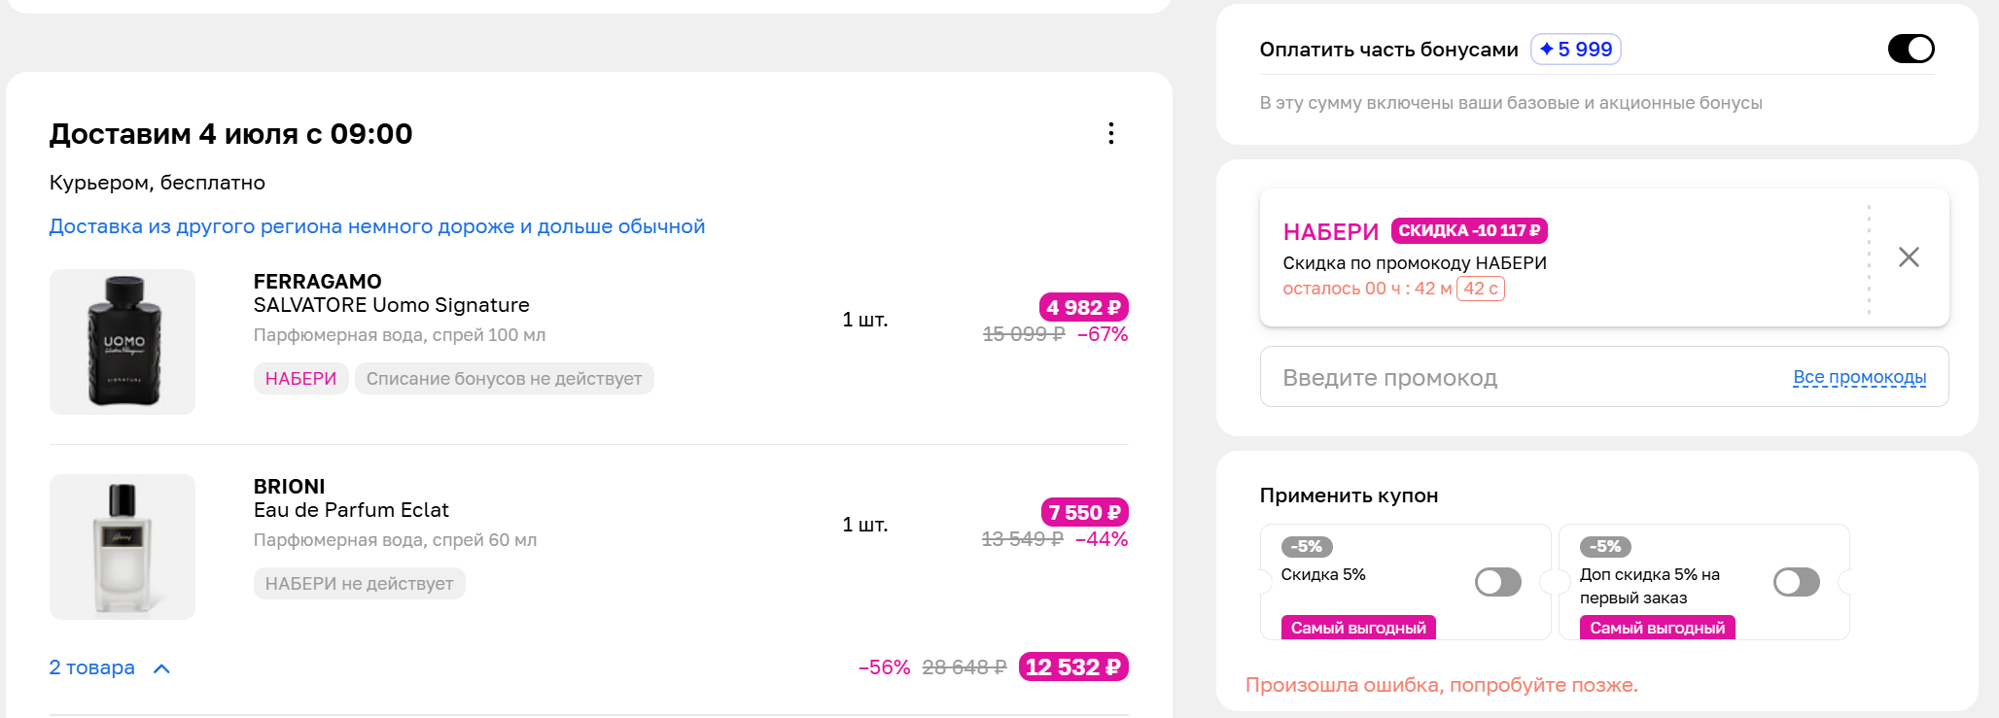1999x718 pixels.
Task: Click the НАБЕРИ не действует tag
Action: coord(360,584)
